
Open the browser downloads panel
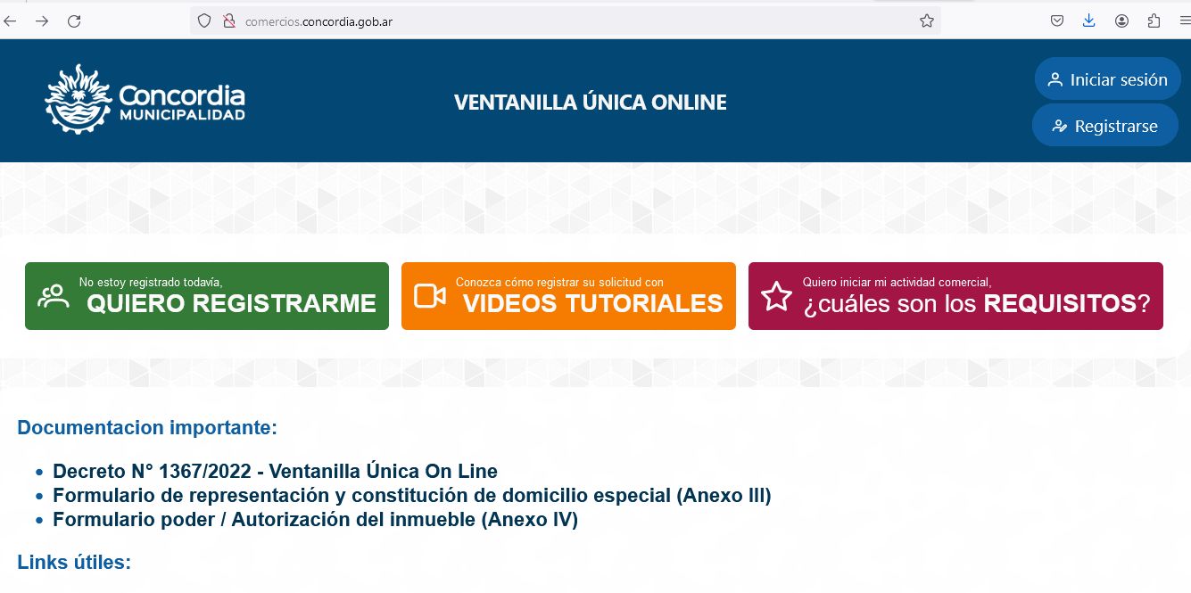click(1088, 21)
